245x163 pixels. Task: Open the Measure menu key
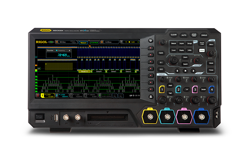click(174, 43)
